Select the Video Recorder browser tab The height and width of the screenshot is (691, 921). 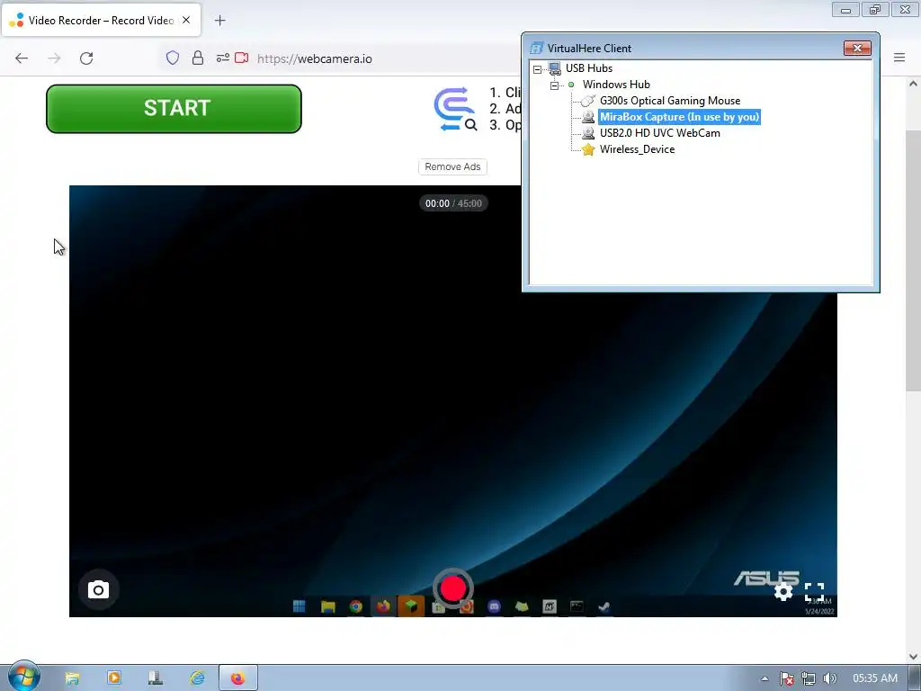click(x=101, y=20)
